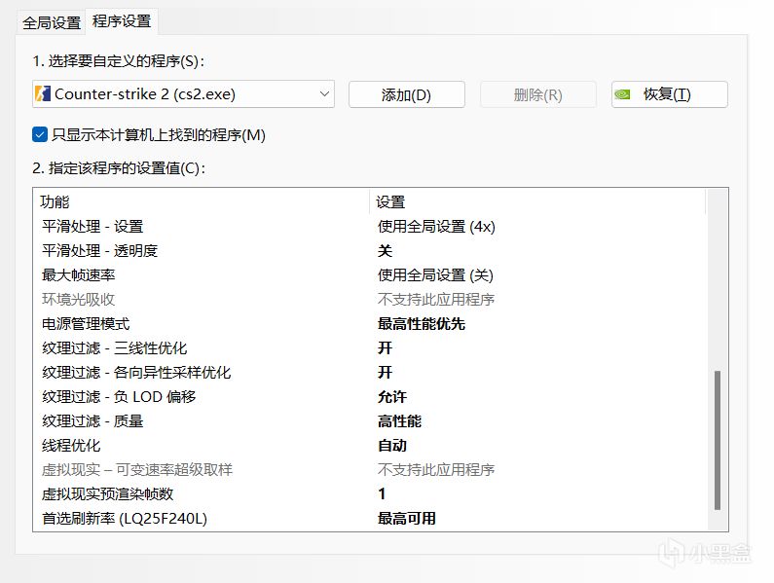Click the 添加(D) button
Screen dimensions: 774x583
[406, 94]
